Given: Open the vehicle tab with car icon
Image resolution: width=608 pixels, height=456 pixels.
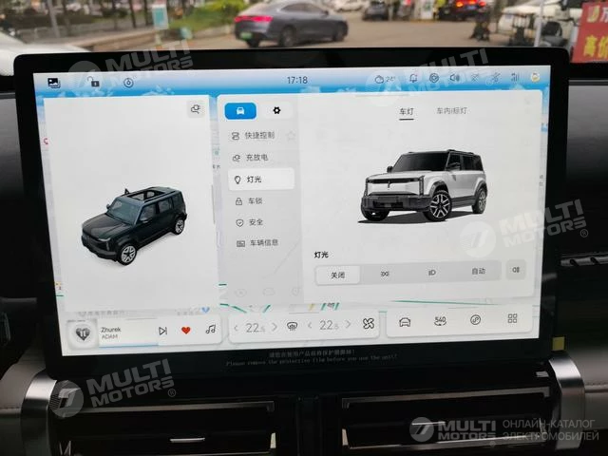Looking at the screenshot, I should [240, 111].
